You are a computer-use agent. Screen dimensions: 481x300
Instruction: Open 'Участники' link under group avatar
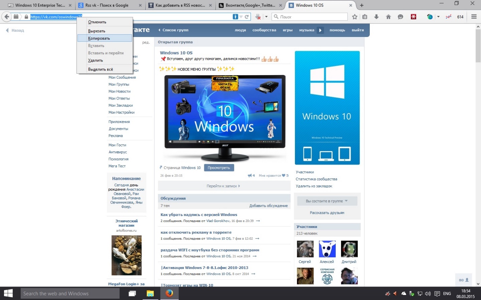(x=305, y=172)
